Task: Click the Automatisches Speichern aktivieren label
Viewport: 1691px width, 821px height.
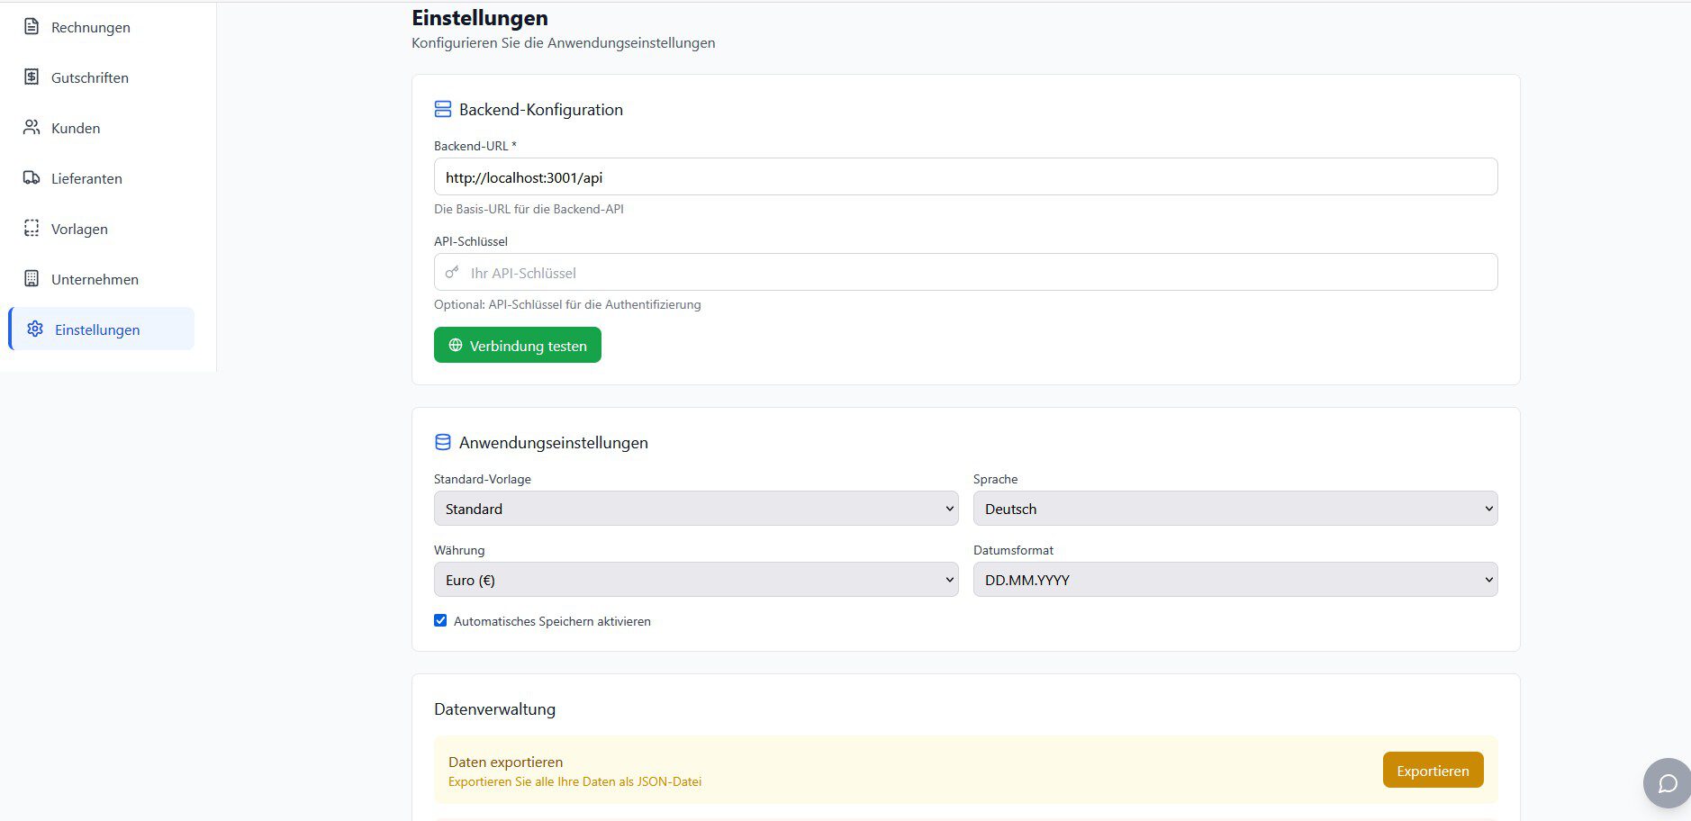Action: [552, 621]
